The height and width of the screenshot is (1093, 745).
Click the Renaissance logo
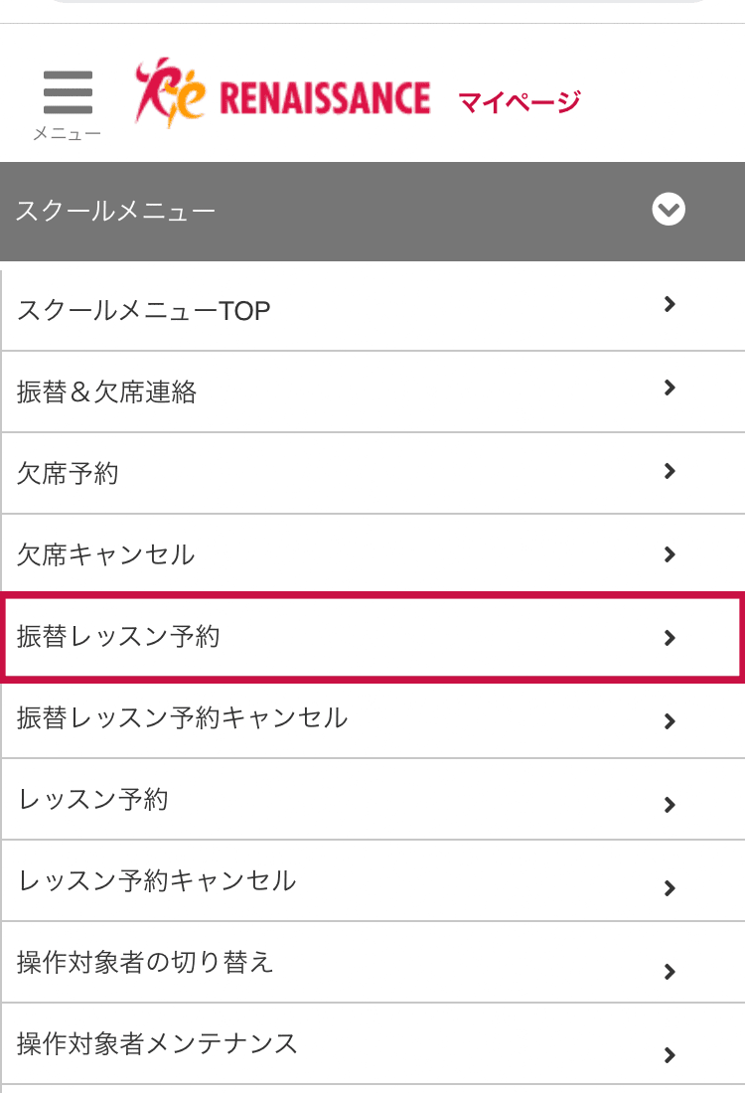click(x=282, y=93)
